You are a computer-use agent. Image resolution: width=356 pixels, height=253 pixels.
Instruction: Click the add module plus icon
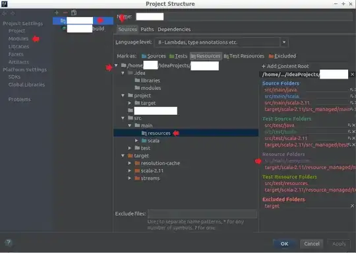tap(57, 13)
